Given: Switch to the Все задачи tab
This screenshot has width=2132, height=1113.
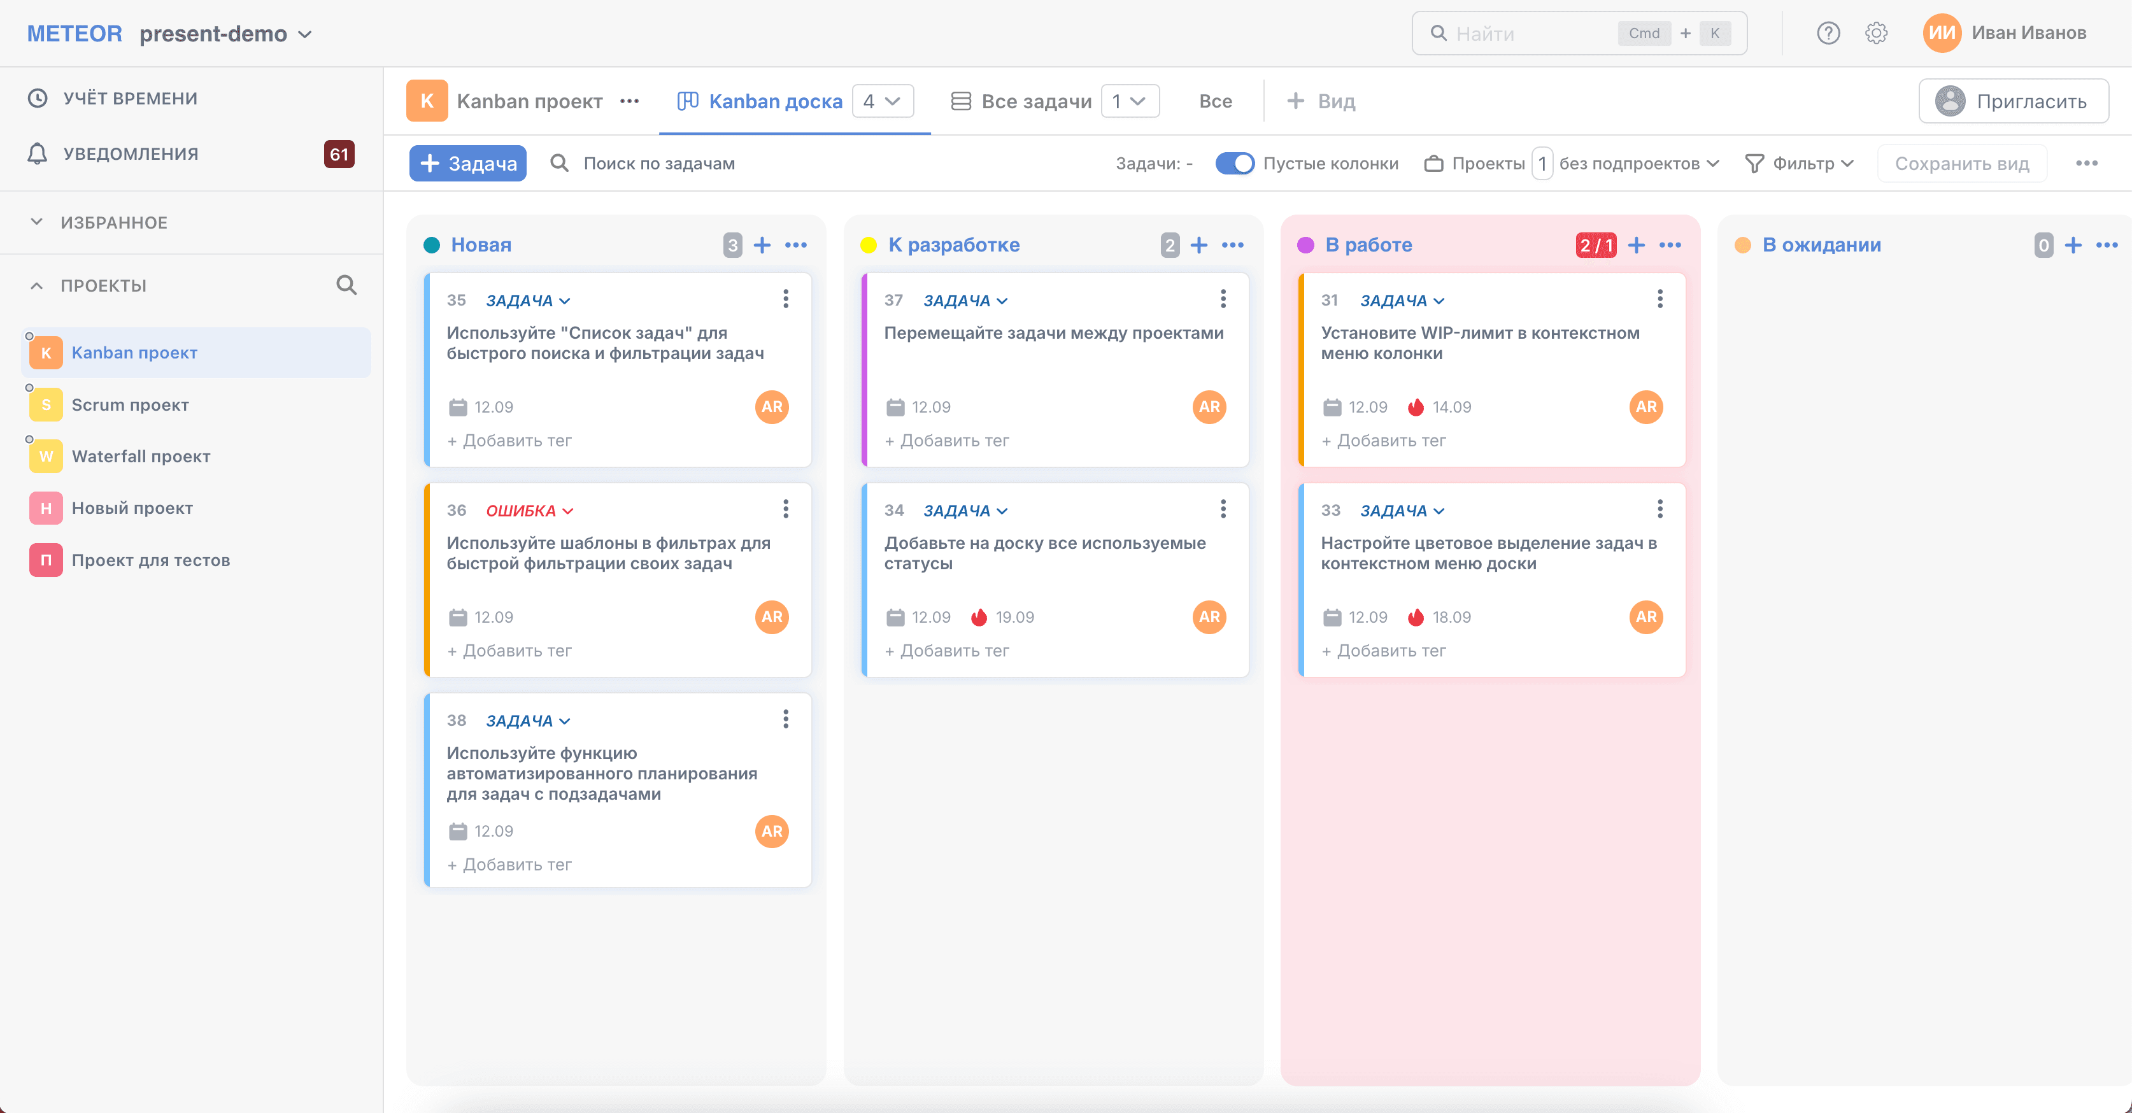Looking at the screenshot, I should [1021, 101].
